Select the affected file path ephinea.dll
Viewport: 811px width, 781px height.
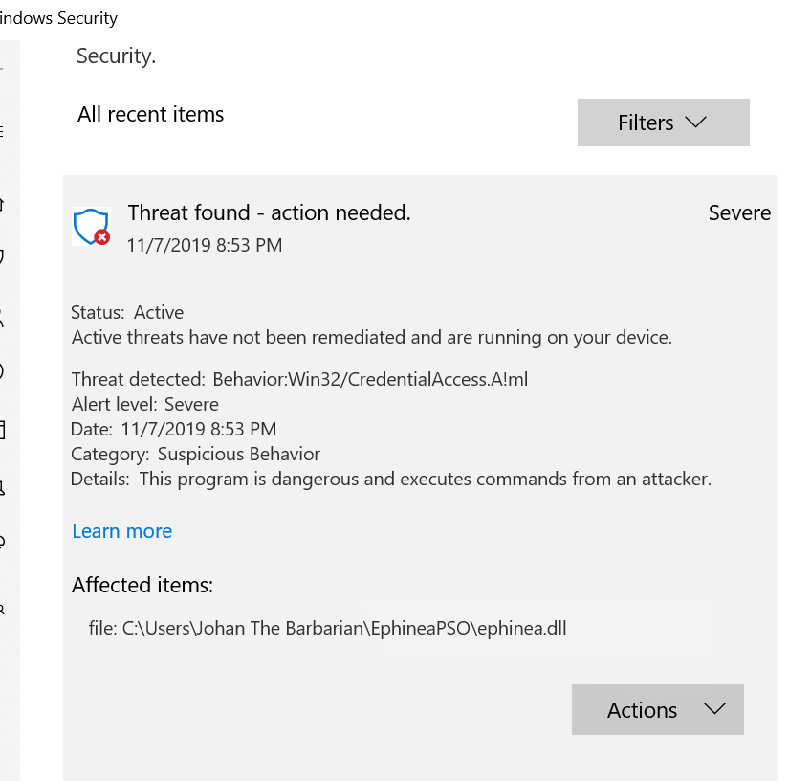(x=327, y=628)
